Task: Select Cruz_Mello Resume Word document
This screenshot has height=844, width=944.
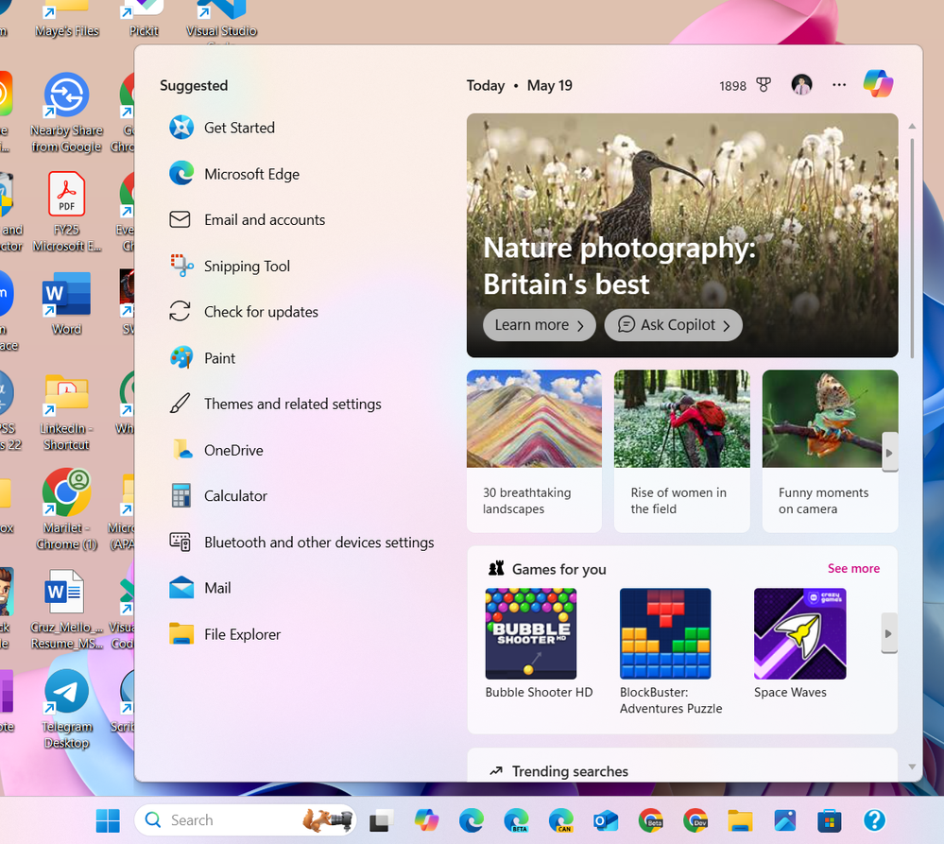Action: click(66, 610)
